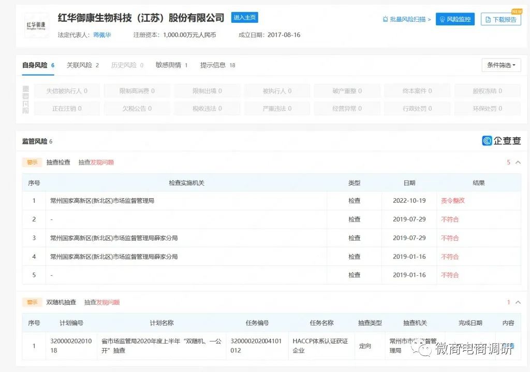Viewport: 530px width, 372px height.
Task: Select the 敏感舆情 tab
Action: pyautogui.click(x=171, y=65)
